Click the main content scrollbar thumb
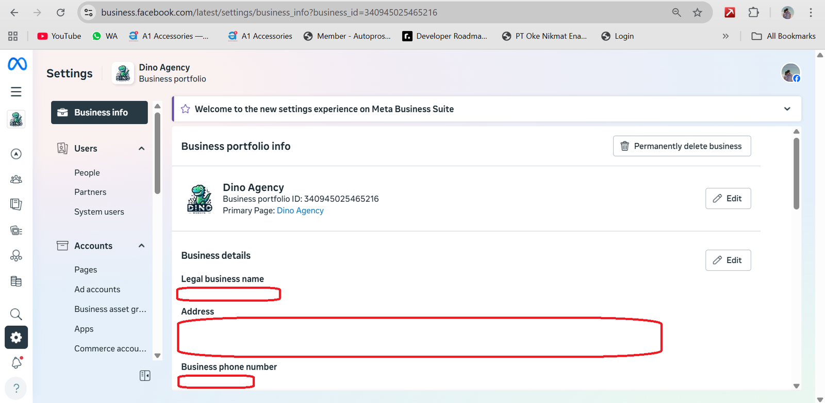This screenshot has height=403, width=825. (x=796, y=173)
